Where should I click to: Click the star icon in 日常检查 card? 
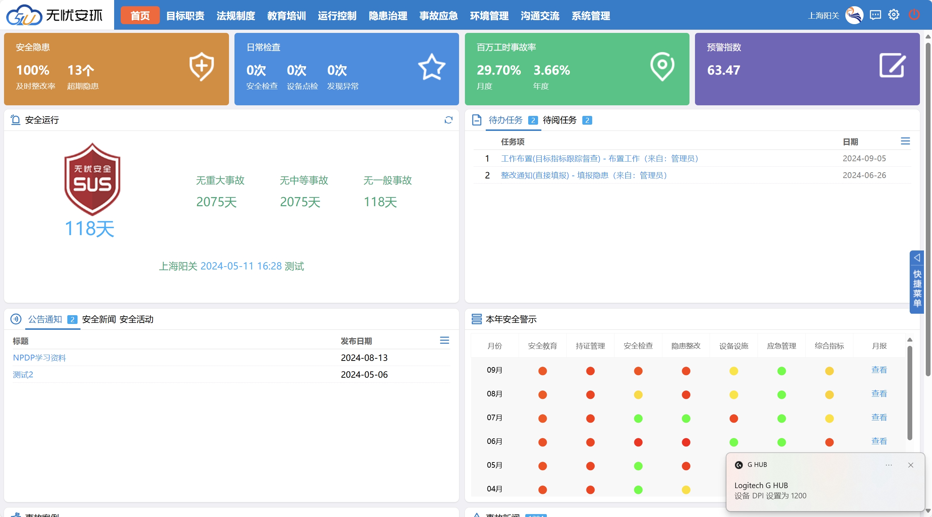coord(432,67)
